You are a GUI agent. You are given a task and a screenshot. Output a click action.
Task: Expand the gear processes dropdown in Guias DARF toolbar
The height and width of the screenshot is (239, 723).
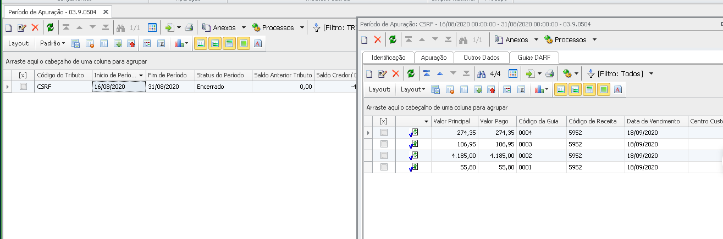[x=576, y=73]
